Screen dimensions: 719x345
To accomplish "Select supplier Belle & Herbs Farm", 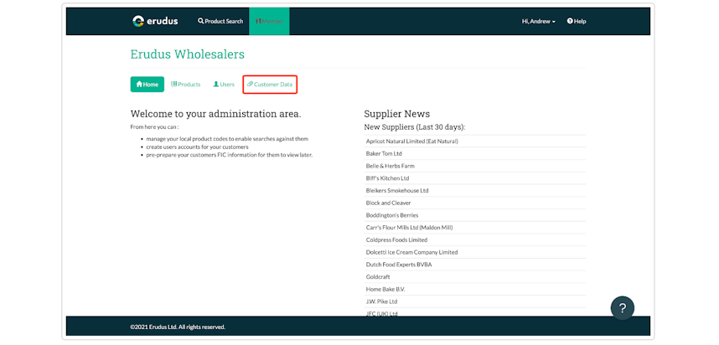I will pyautogui.click(x=474, y=166).
